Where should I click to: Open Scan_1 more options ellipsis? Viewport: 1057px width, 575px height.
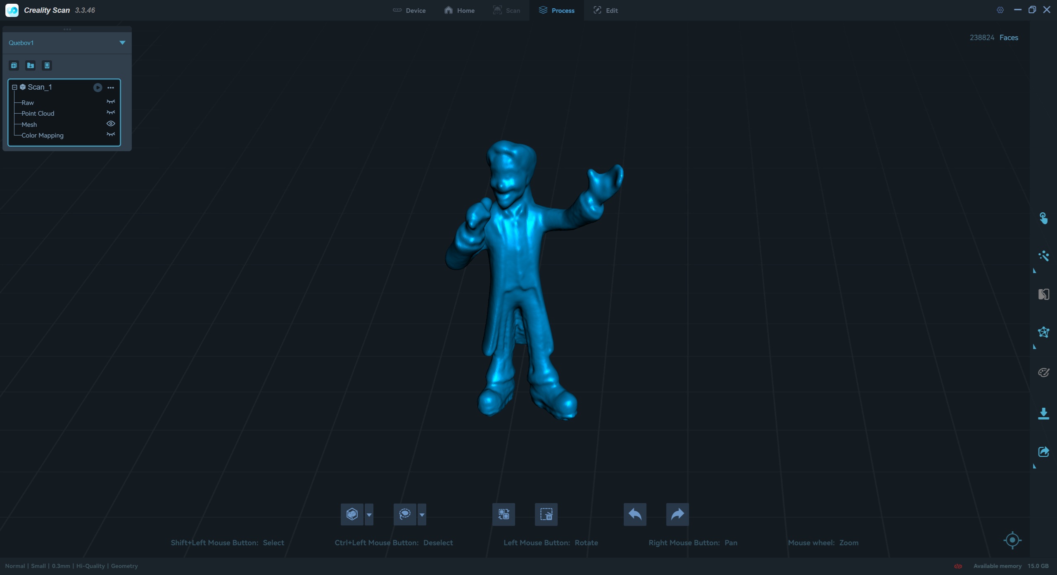point(111,88)
